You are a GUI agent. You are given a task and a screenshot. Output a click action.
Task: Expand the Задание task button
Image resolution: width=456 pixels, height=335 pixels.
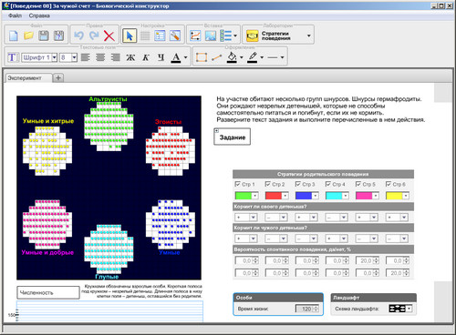[232, 137]
